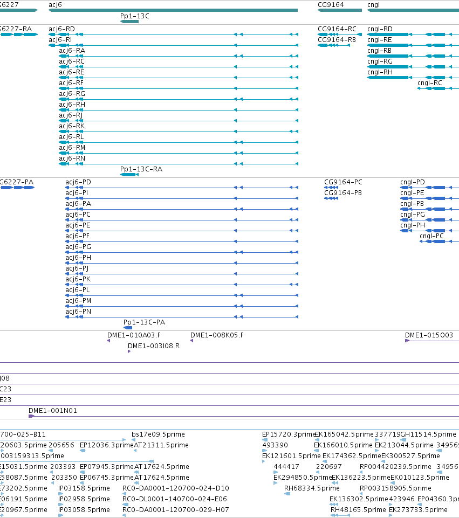The width and height of the screenshot is (459, 518).
Task: Select EP07945.3prime EST
Action: pyautogui.click(x=83, y=472)
